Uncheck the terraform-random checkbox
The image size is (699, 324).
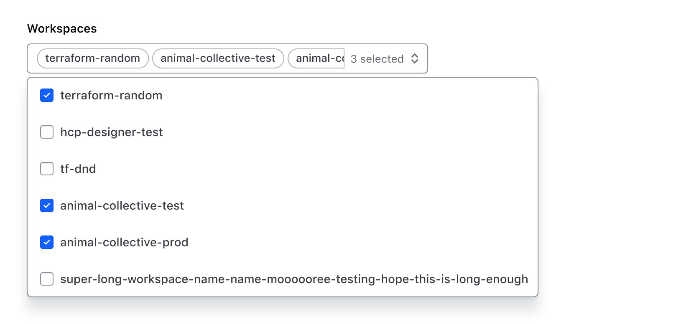(x=46, y=95)
